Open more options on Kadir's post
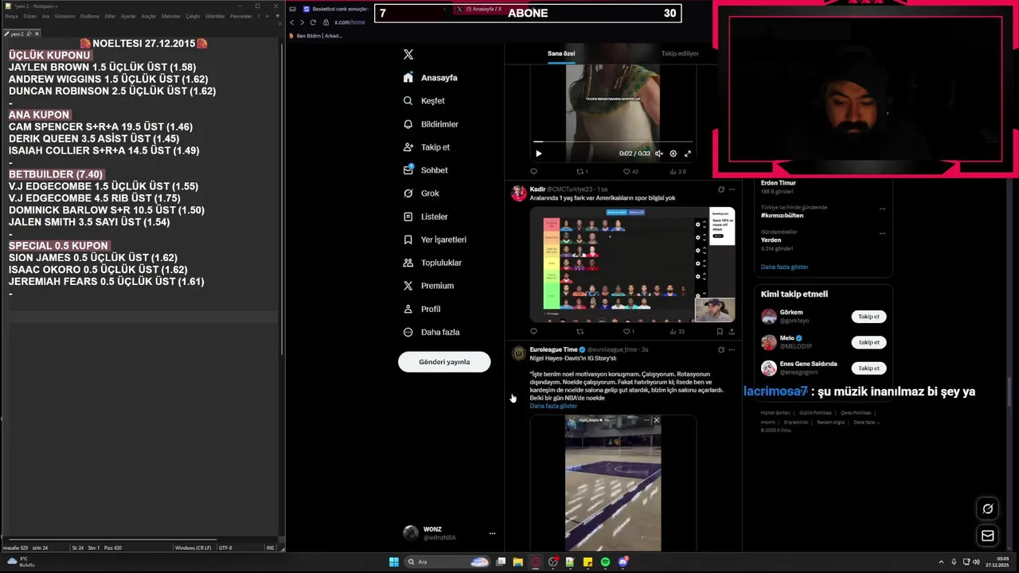This screenshot has width=1019, height=573. click(732, 189)
